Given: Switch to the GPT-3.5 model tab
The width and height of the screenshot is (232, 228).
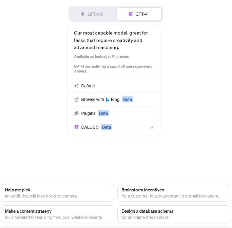Looking at the screenshot, I should pos(92,14).
